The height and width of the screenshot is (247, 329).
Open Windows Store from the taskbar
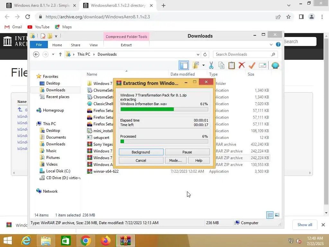pos(66,241)
